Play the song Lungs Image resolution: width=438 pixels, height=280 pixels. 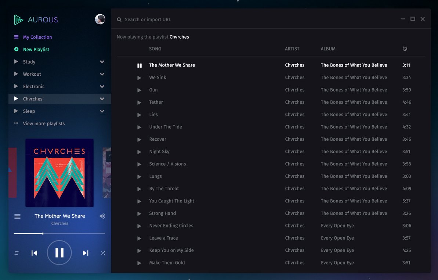point(139,176)
